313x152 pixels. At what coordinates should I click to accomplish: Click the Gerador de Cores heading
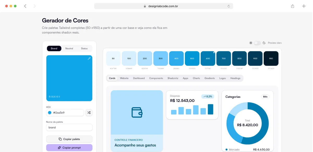pos(65,20)
